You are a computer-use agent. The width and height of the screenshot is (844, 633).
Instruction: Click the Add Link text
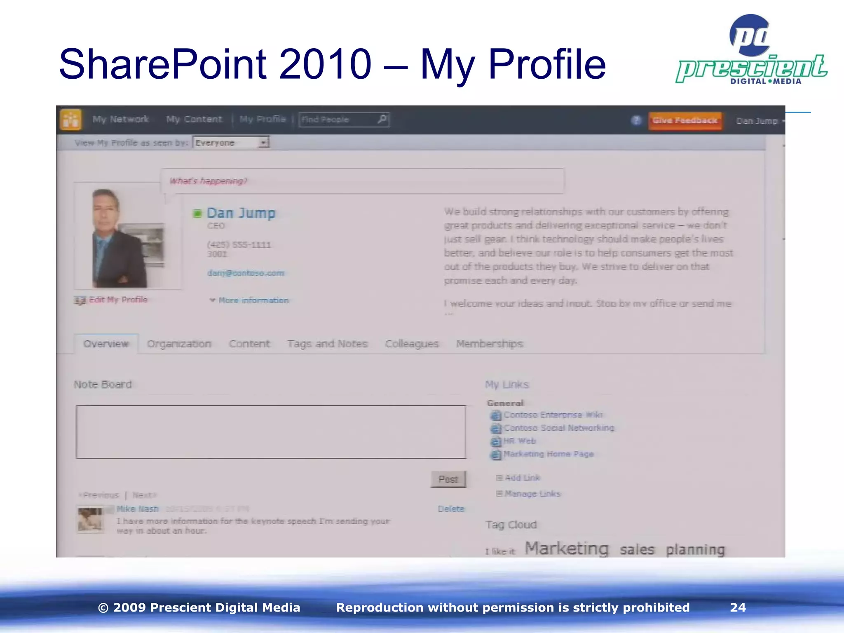[x=523, y=478]
